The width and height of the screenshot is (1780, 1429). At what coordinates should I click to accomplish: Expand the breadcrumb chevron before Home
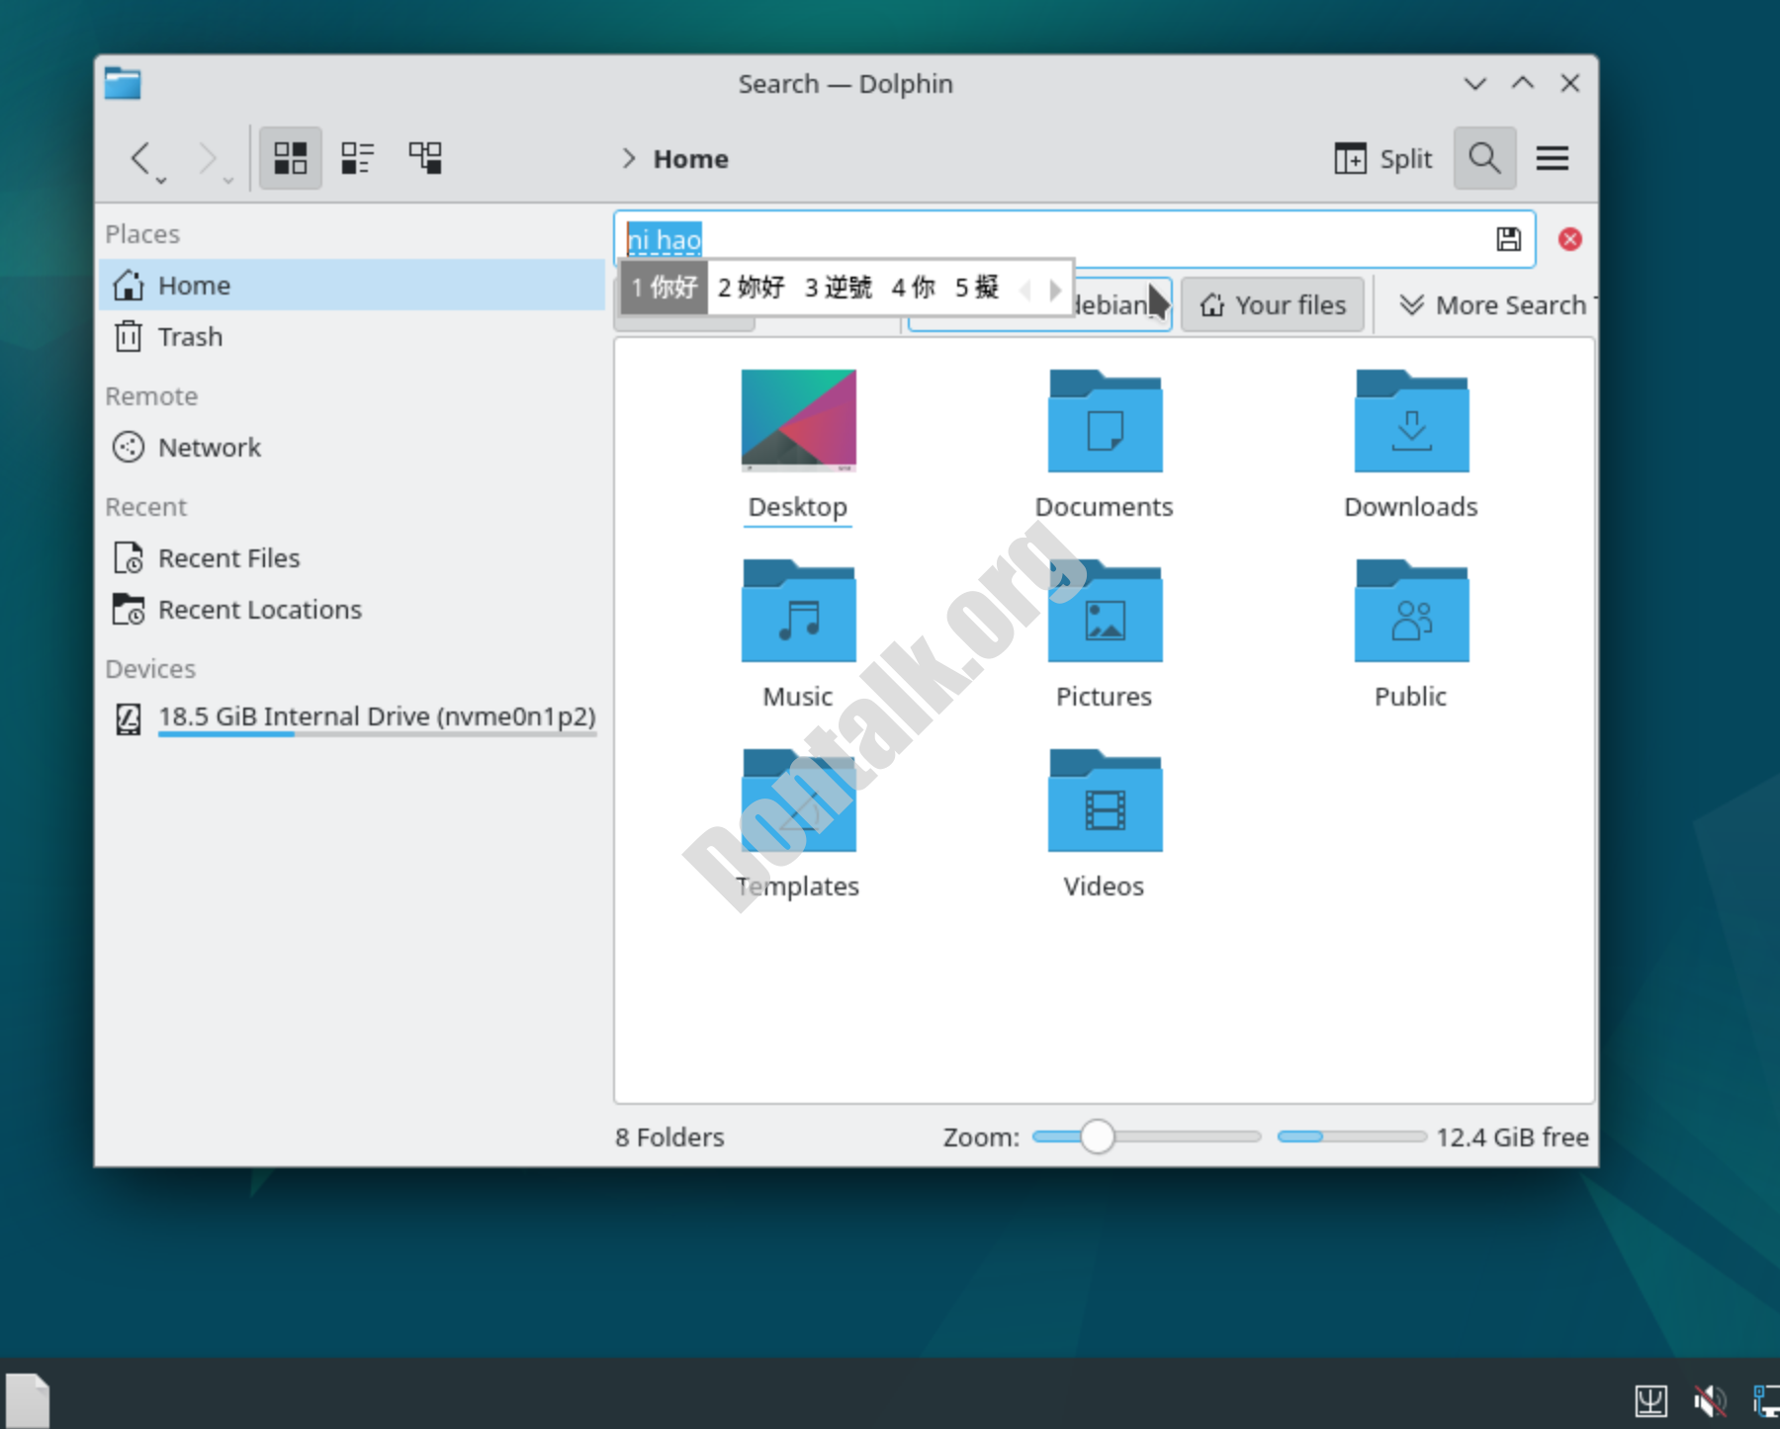(x=629, y=158)
